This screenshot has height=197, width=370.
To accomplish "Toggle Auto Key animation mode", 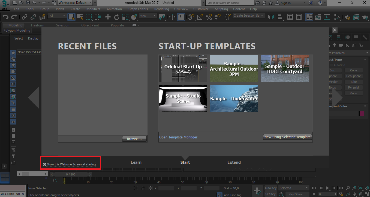I will (x=270, y=188).
